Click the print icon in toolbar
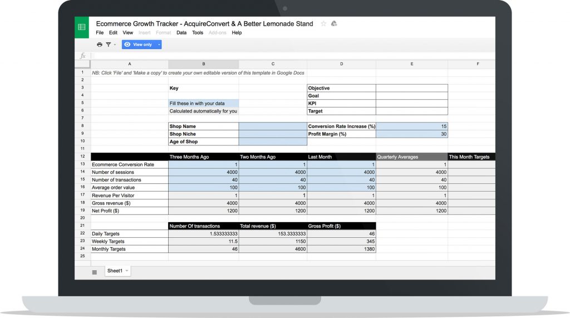570x318 pixels. tap(100, 45)
